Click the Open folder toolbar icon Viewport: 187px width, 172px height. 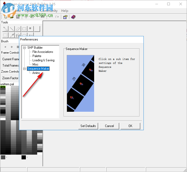click(x=12, y=17)
